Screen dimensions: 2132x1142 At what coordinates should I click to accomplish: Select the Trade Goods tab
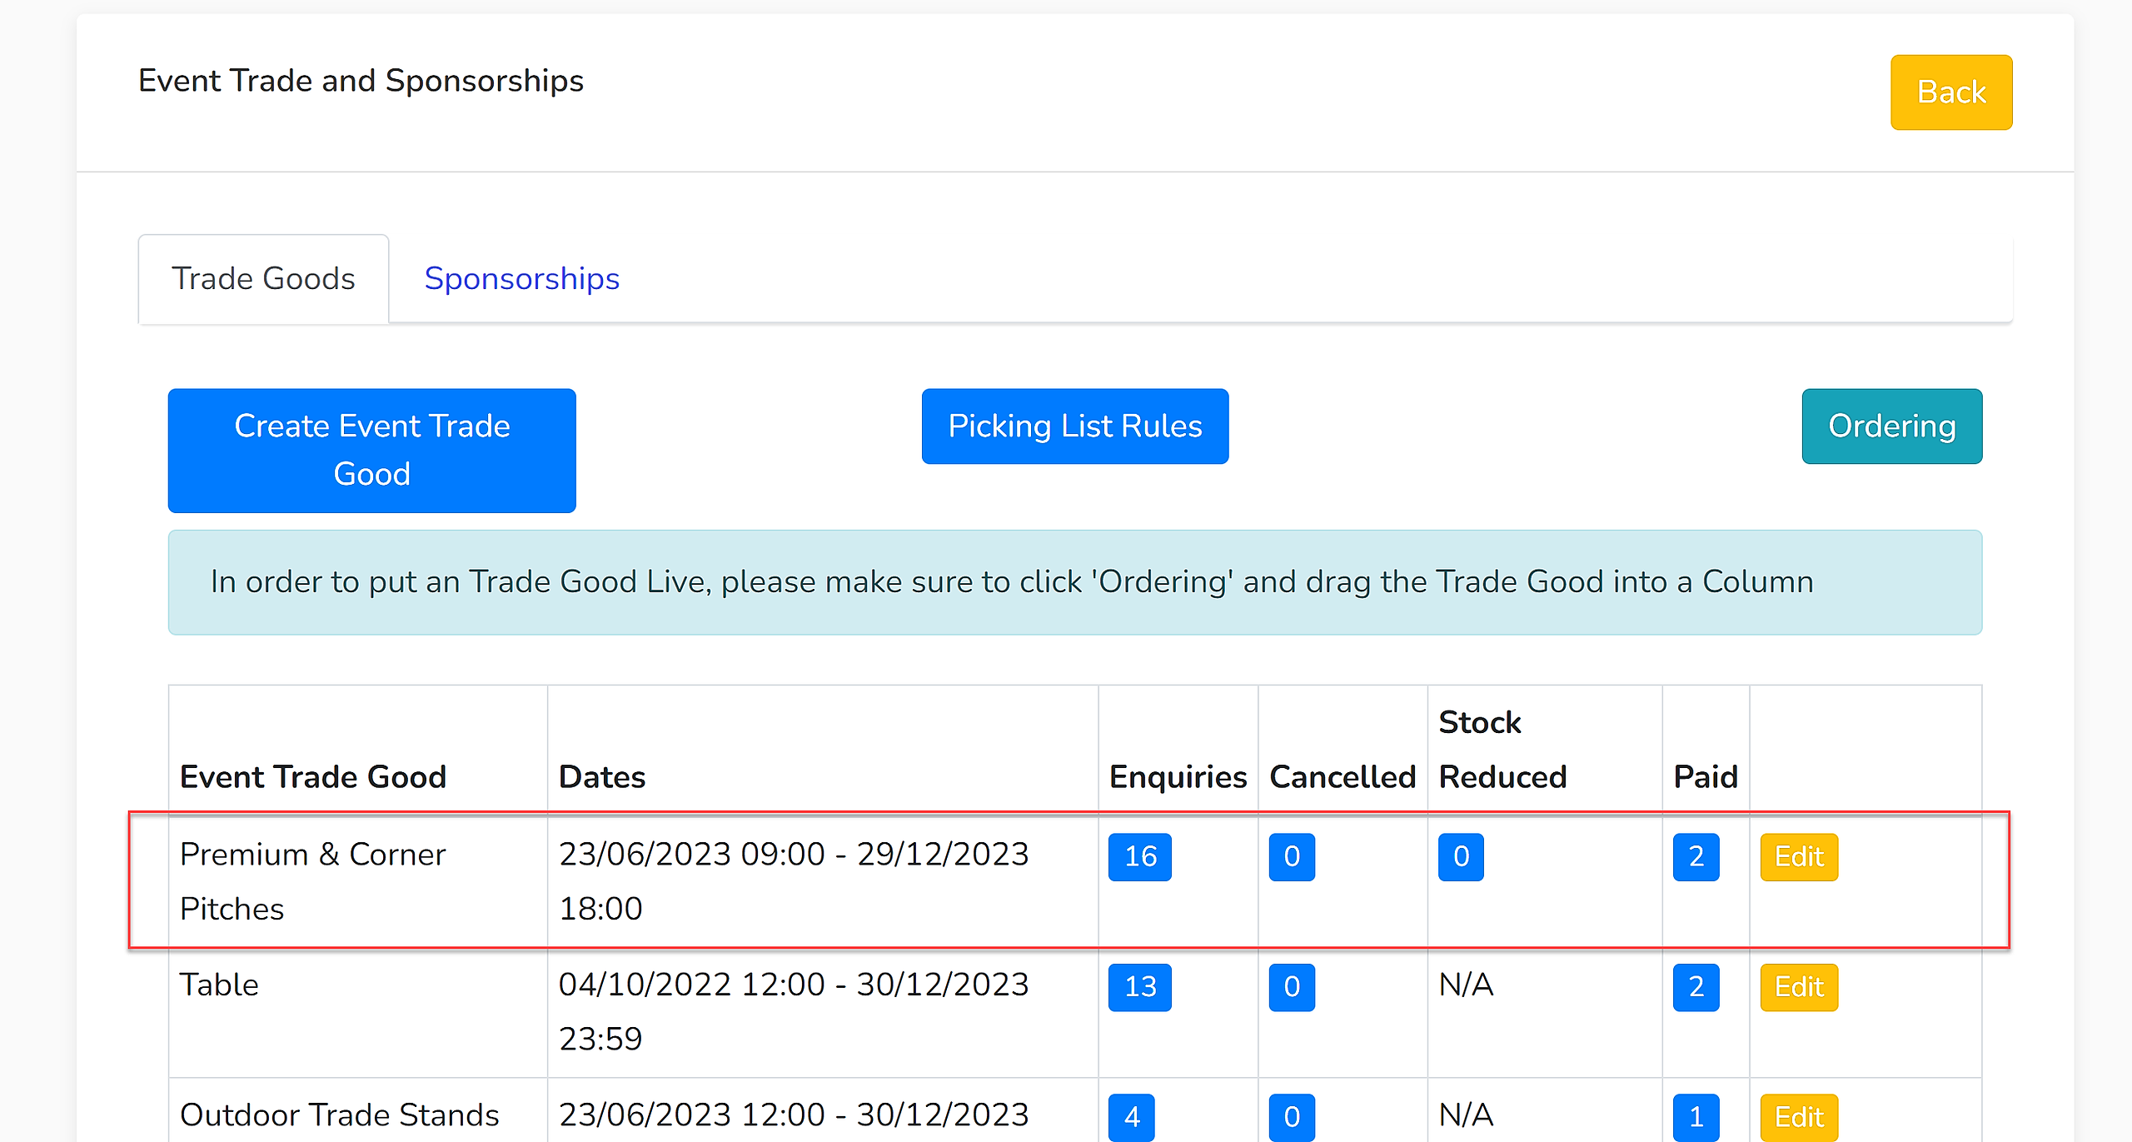coord(263,279)
